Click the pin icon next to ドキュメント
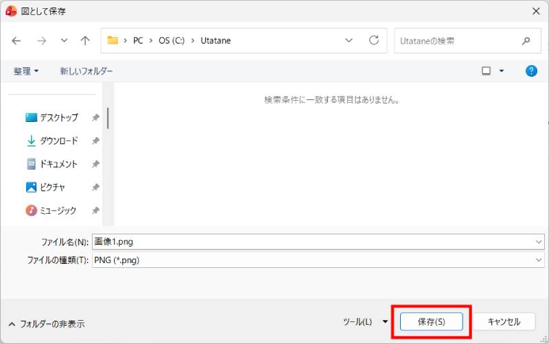 click(x=95, y=164)
